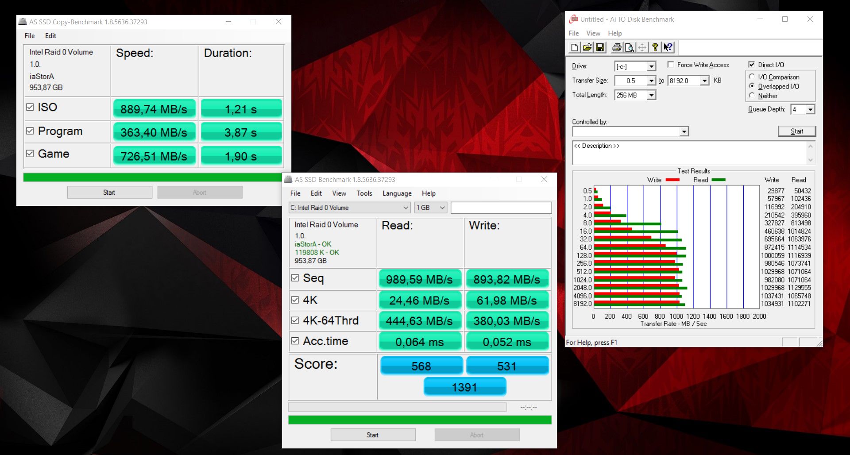Uncheck the ISO test in Copy-Benchmark

(30, 107)
